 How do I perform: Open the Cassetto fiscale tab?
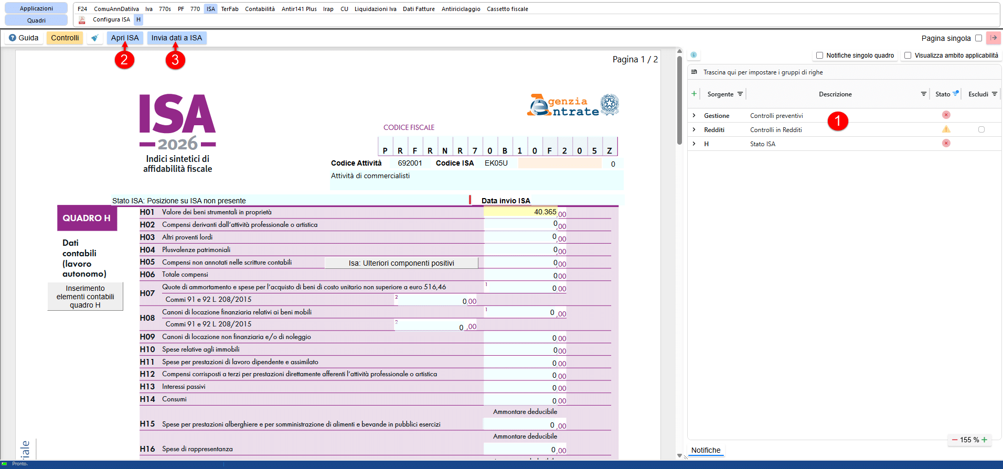(507, 9)
